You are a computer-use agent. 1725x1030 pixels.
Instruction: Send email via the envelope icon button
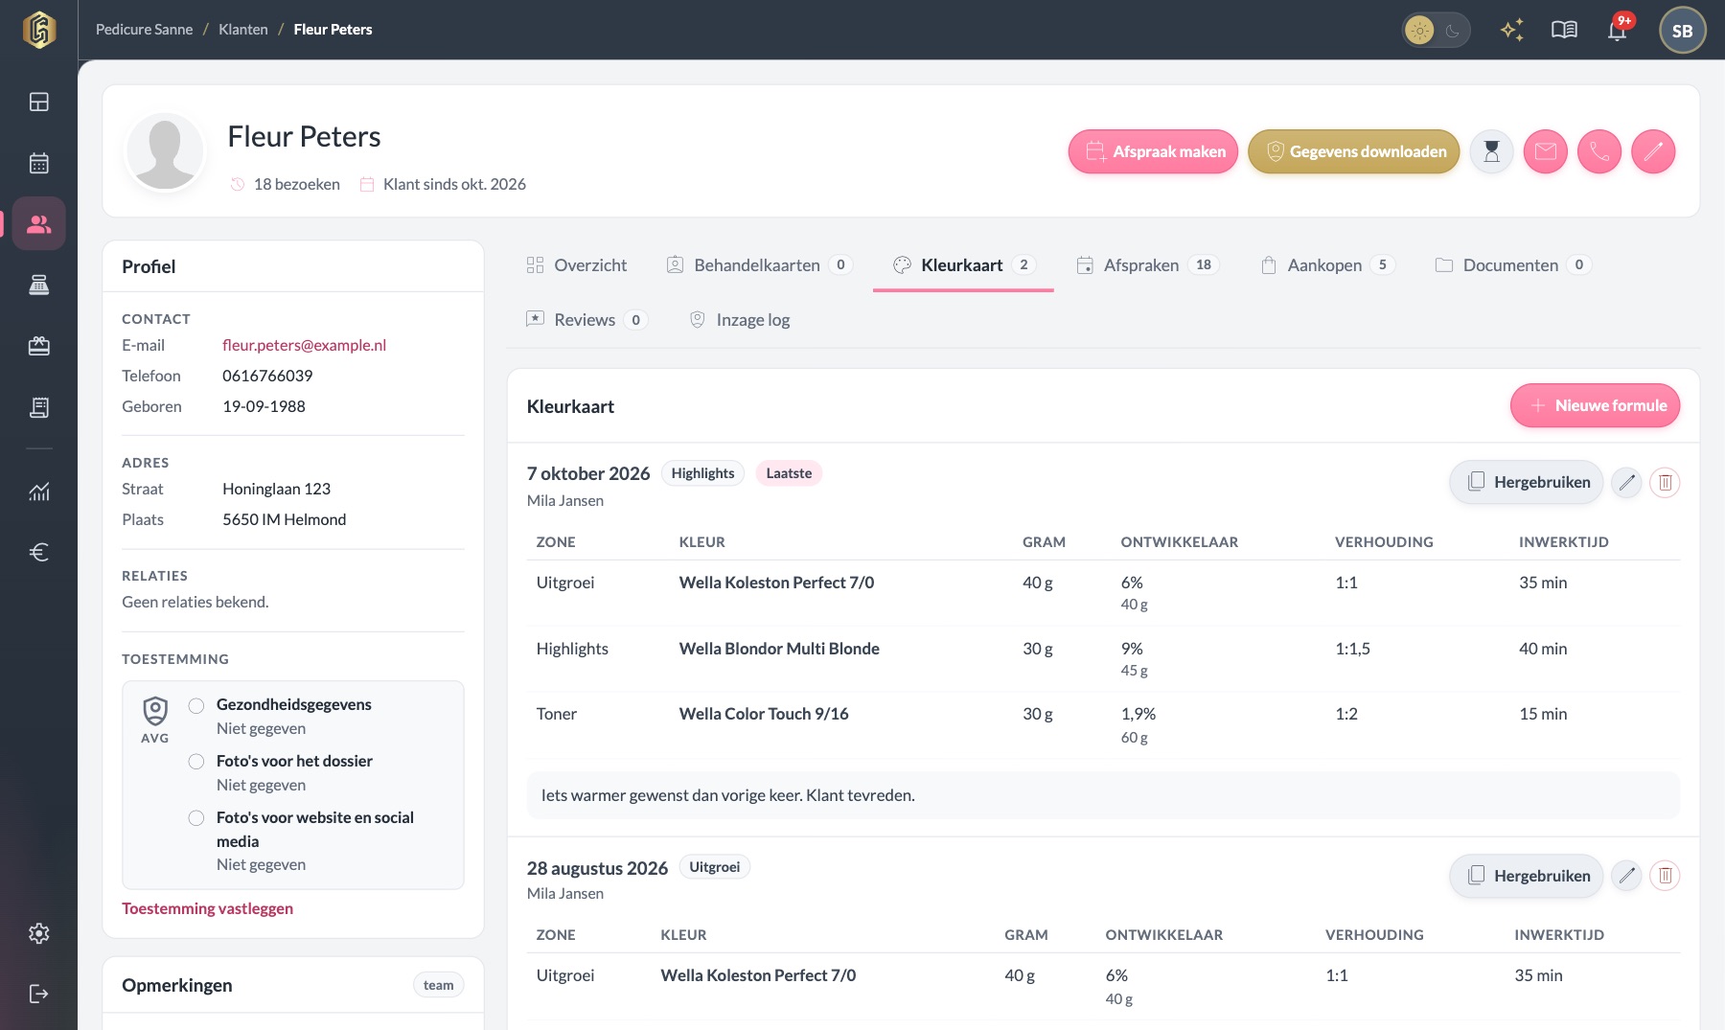(1545, 151)
